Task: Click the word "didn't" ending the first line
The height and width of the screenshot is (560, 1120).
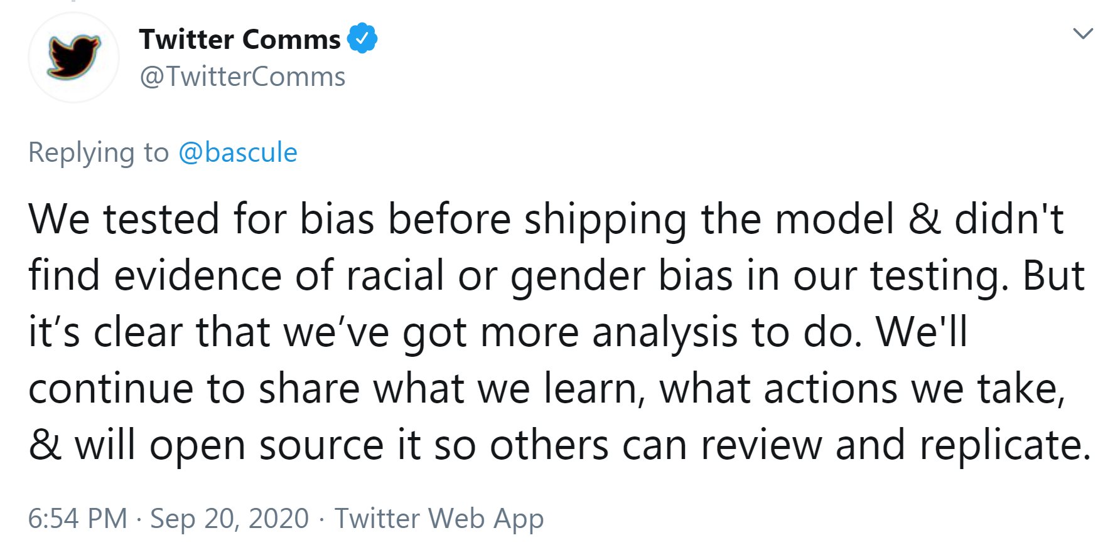Action: [1009, 219]
